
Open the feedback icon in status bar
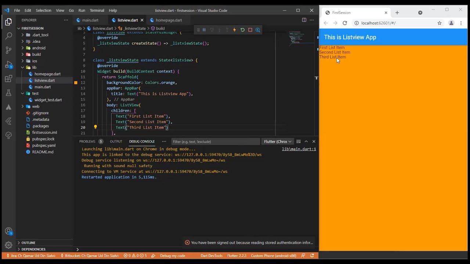tap(303, 256)
